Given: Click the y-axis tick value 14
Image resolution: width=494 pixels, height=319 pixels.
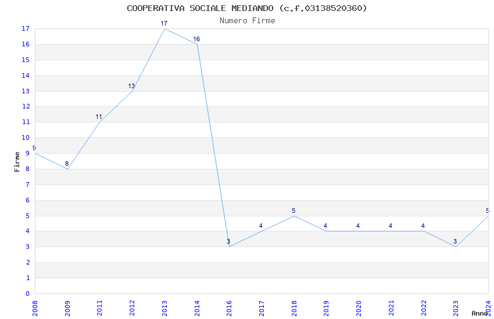Looking at the screenshot, I should point(26,75).
